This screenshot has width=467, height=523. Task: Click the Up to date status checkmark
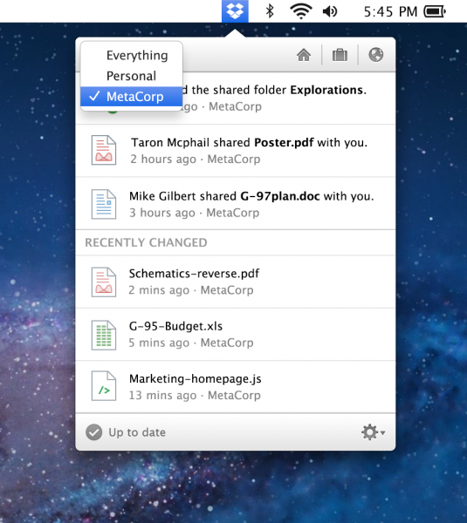tap(94, 432)
